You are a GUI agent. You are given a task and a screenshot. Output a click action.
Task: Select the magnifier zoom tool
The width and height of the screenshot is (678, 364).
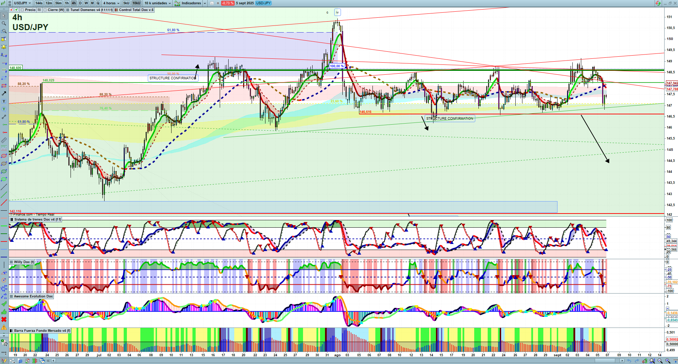pyautogui.click(x=4, y=23)
